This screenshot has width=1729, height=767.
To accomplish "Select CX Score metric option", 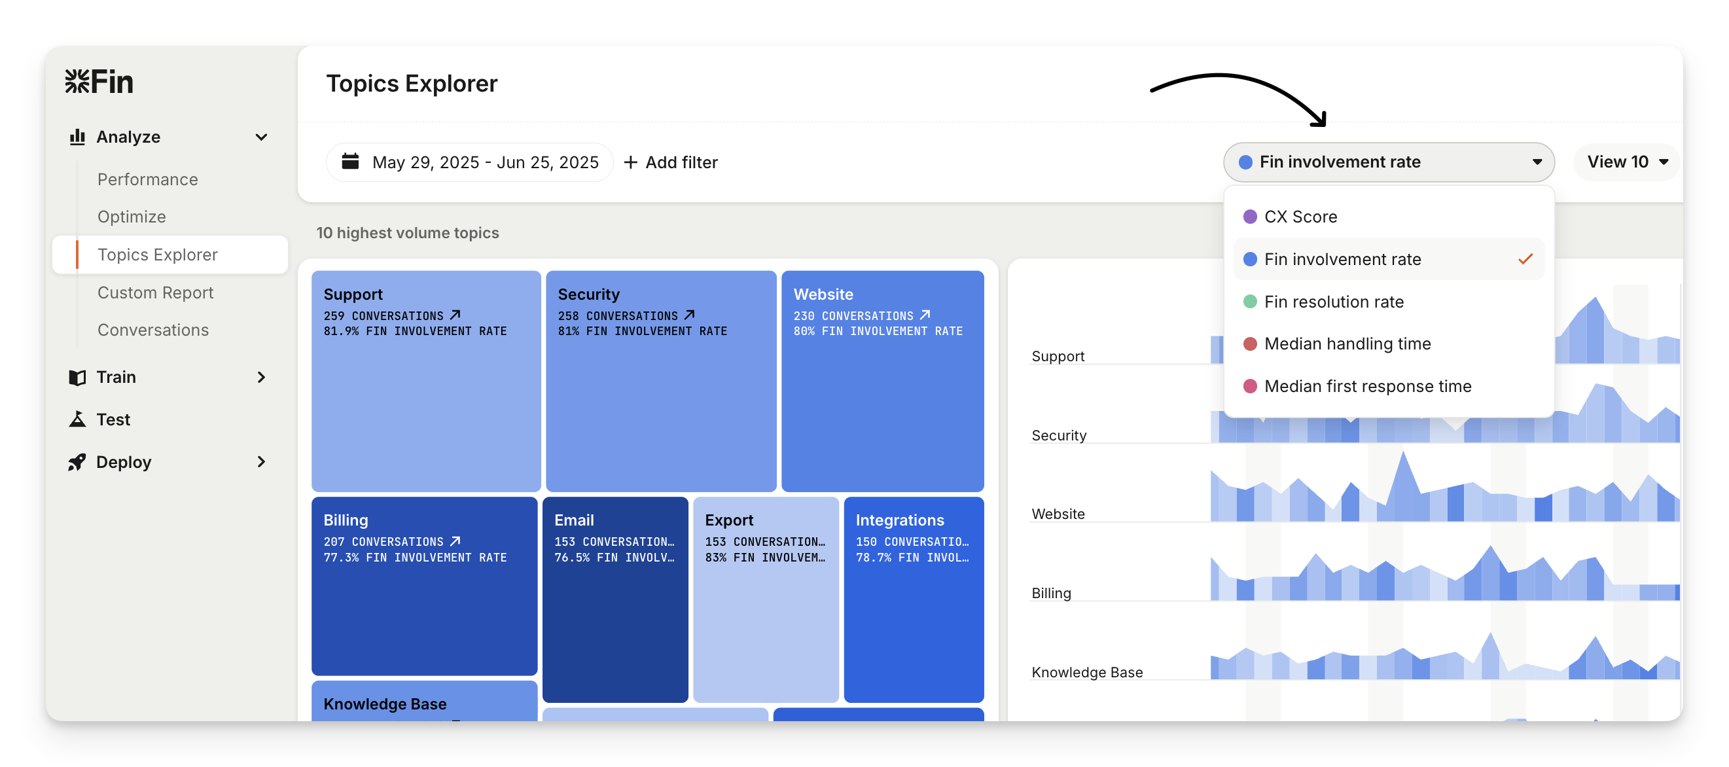I will click(1300, 217).
